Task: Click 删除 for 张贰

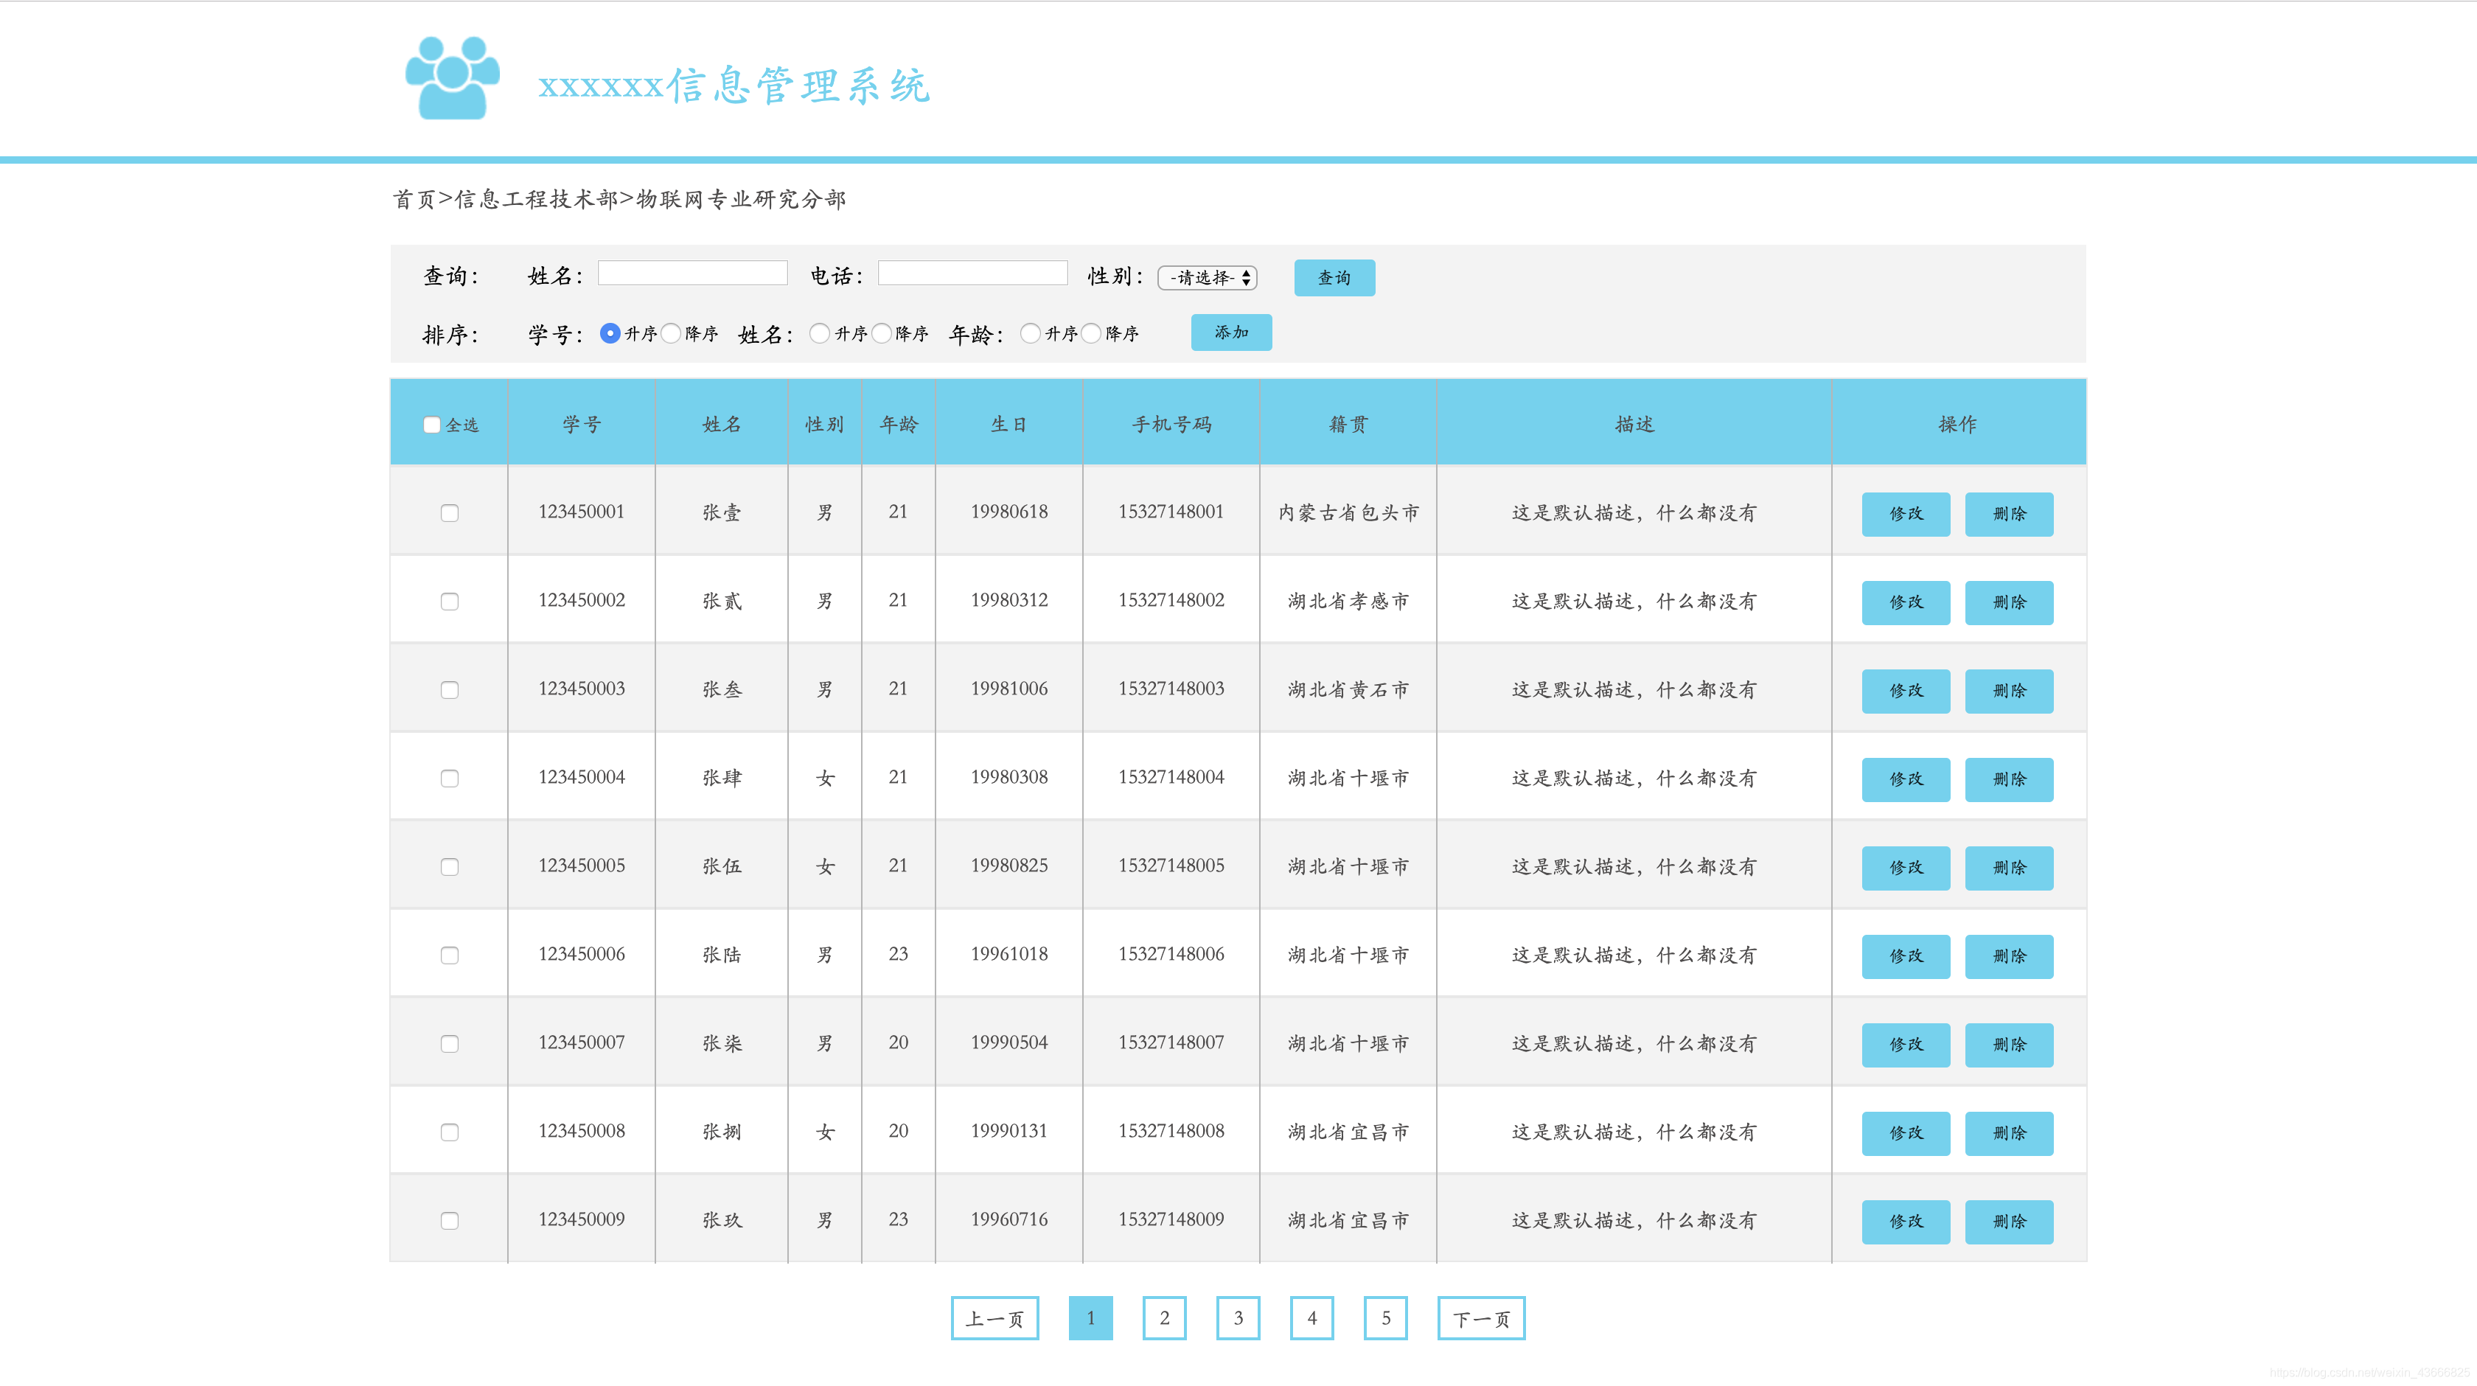Action: [x=2009, y=602]
